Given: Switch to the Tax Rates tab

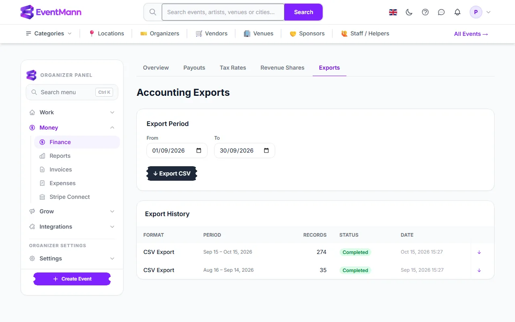Looking at the screenshot, I should (x=233, y=68).
